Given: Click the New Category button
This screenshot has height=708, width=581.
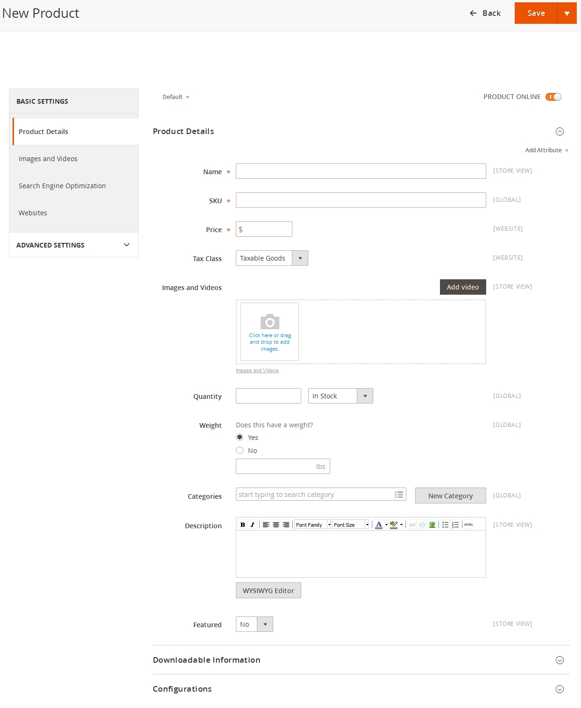Looking at the screenshot, I should click(x=450, y=496).
